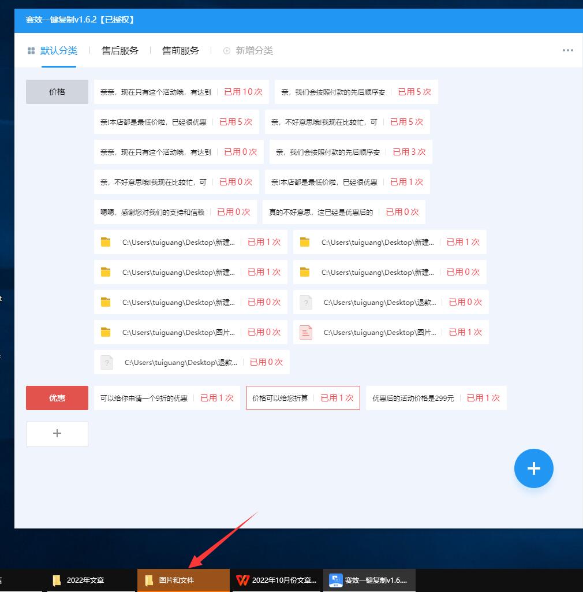Screen dimensions: 583x592
Task: Select the 优惠 category in the sidebar
Action: pos(57,398)
